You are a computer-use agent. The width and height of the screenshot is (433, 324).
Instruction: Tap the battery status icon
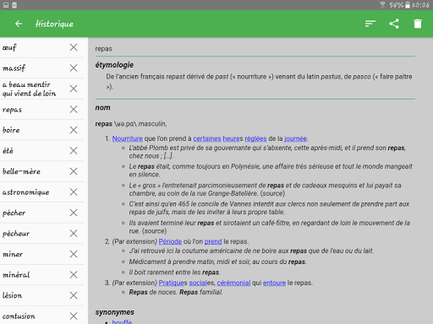(x=408, y=5)
